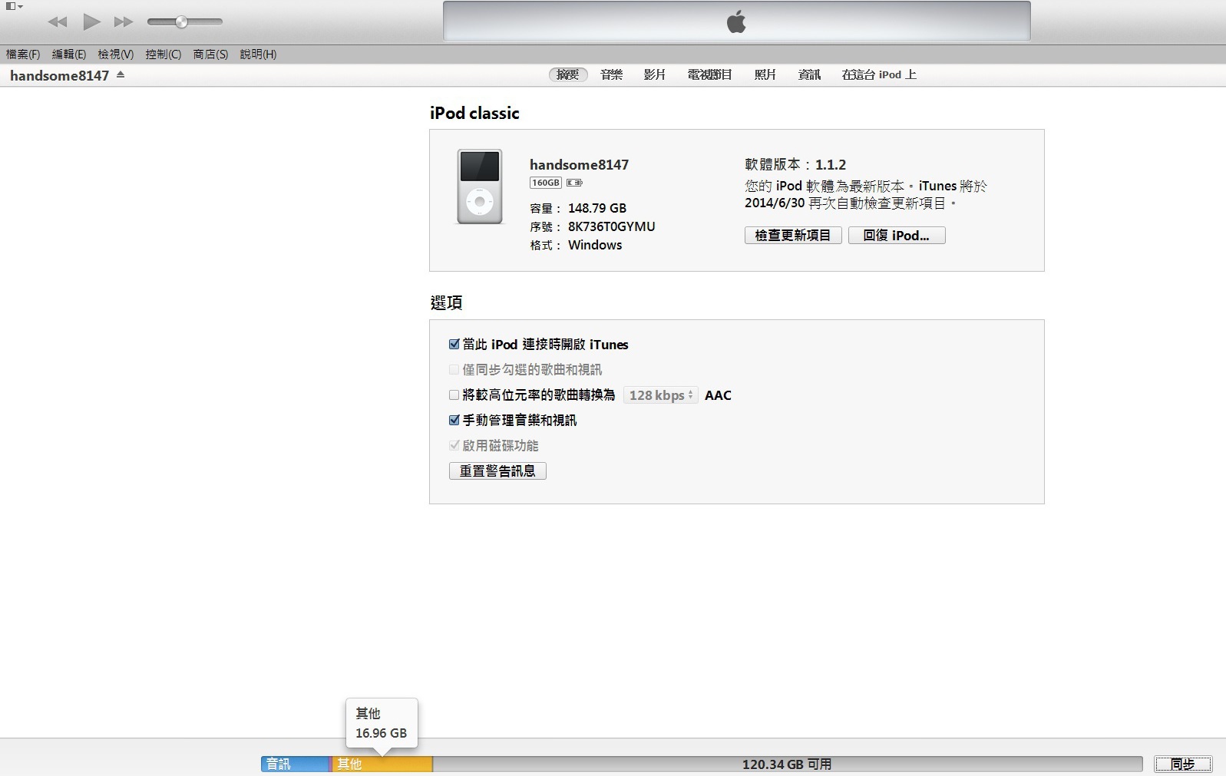Screen dimensions: 1226x776
Task: Click serial number 8K736T0GYMU
Action: coord(612,226)
